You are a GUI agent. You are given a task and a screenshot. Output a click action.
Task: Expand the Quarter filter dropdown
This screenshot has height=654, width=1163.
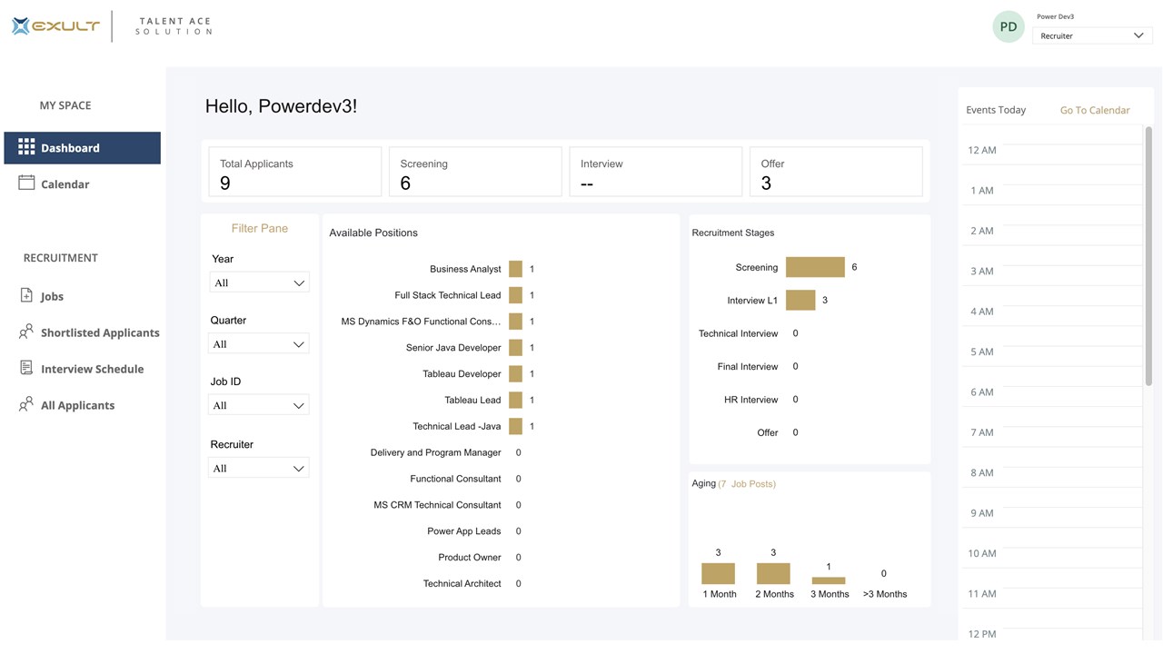tap(259, 344)
